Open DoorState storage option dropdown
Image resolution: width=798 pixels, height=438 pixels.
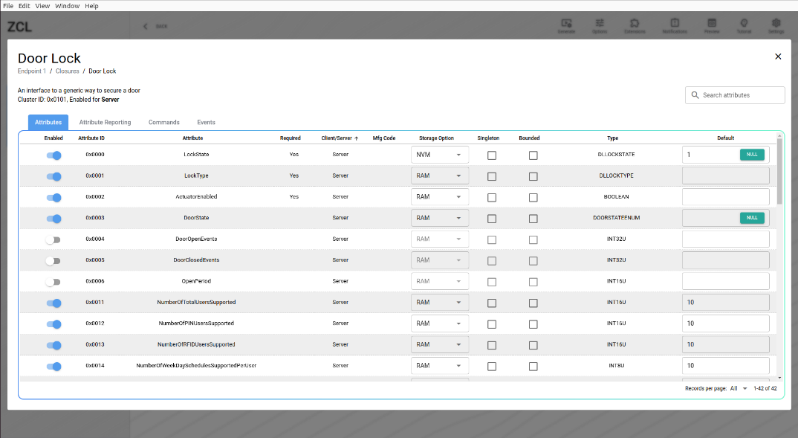pyautogui.click(x=440, y=218)
